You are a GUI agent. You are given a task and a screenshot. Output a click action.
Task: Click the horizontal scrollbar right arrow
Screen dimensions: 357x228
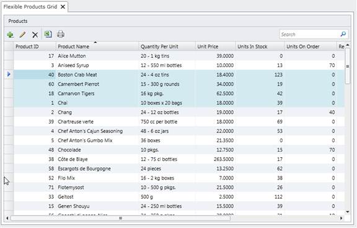click(x=341, y=218)
